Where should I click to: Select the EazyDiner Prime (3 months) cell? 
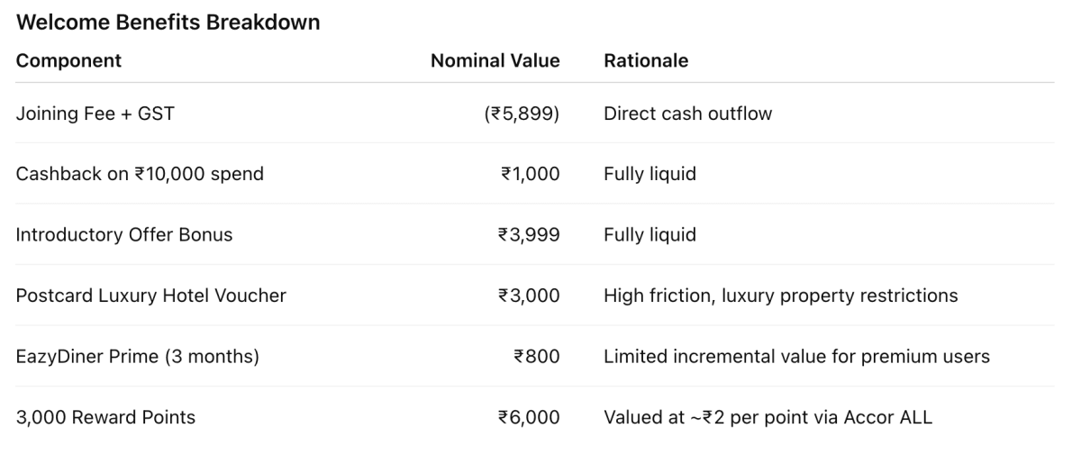pos(137,357)
